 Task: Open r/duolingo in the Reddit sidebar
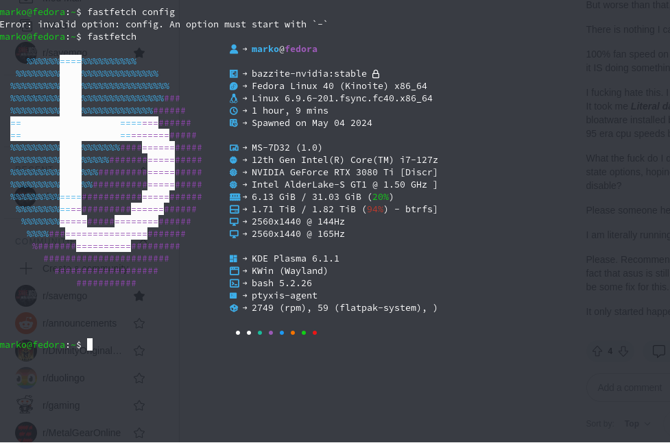click(63, 378)
